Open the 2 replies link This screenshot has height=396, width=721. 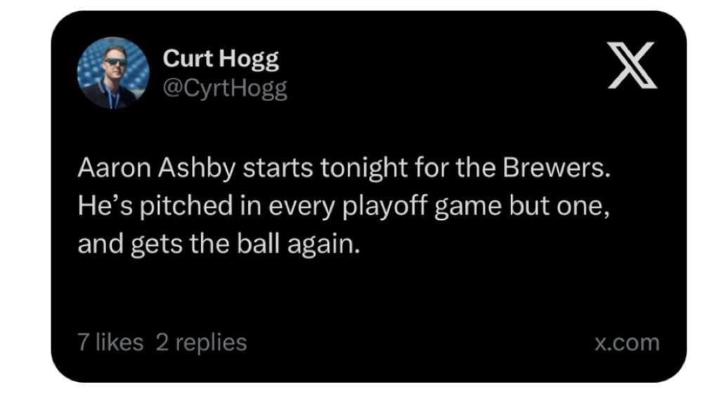[x=201, y=343]
